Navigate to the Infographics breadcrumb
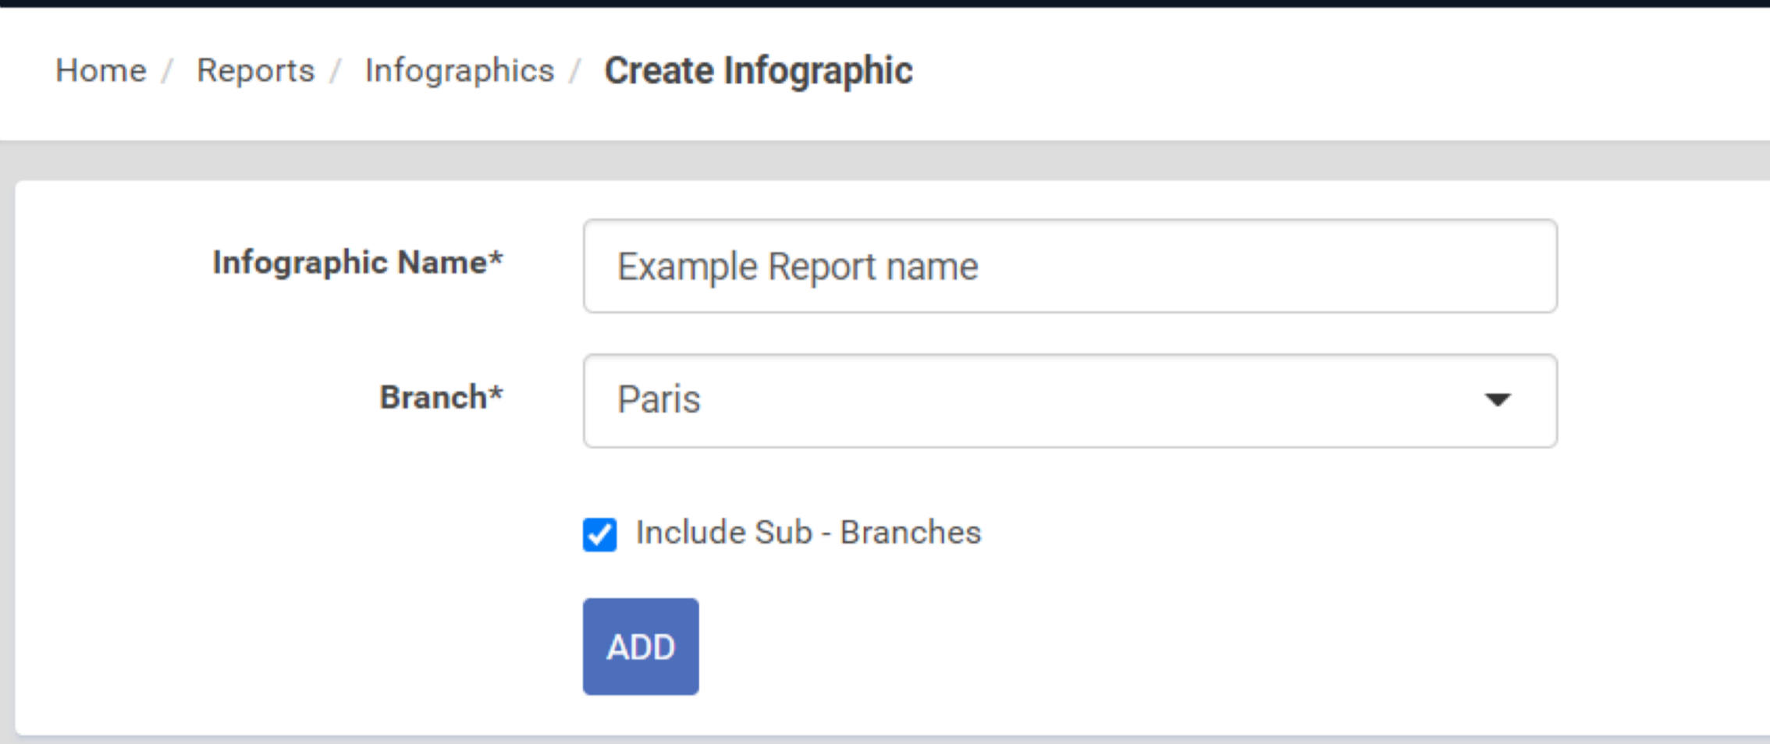The image size is (1770, 744). click(460, 71)
